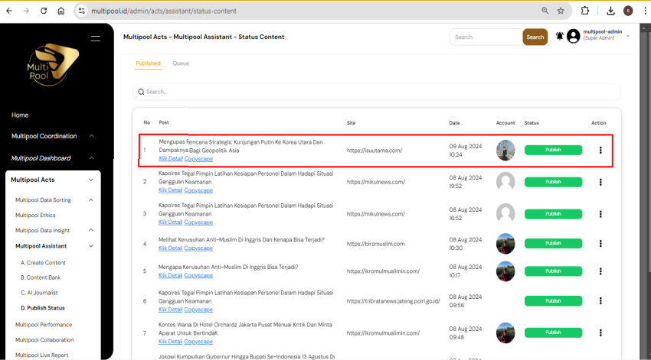
Task: Open action menu for row 7 Kontes Waria
Action: (600, 332)
